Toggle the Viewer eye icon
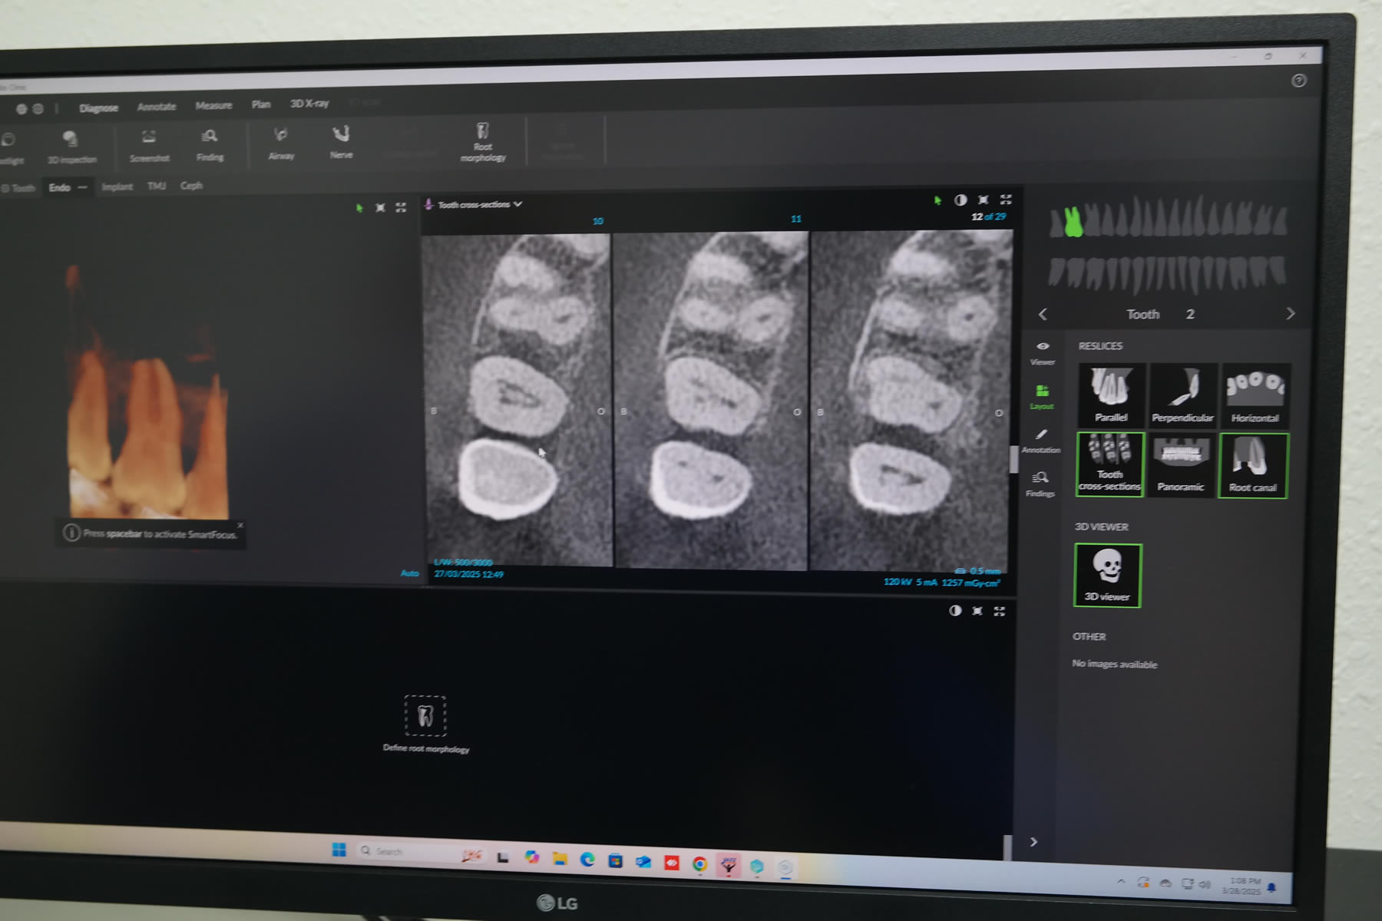Viewport: 1382px width, 921px height. [x=1042, y=352]
